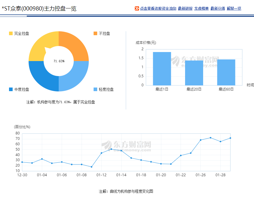Click the first line chart point at 12-30
254x197 pixels.
(22, 162)
